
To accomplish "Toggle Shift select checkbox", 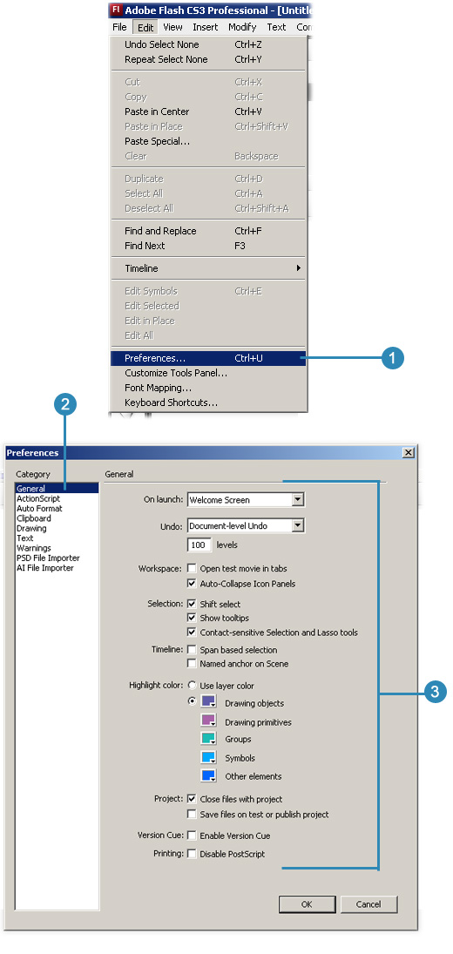I will 193,604.
